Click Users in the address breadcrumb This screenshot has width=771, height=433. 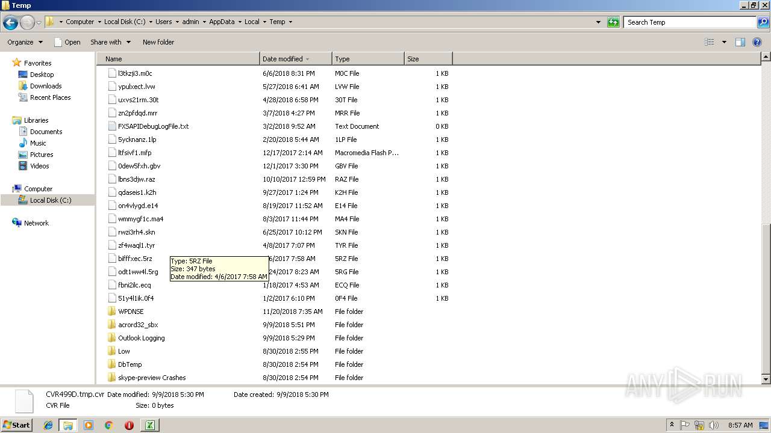click(x=163, y=22)
